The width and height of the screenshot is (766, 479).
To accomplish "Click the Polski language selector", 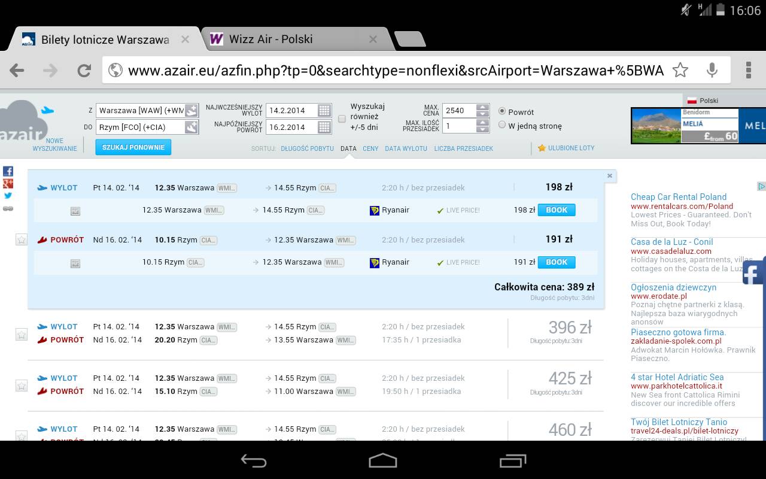I will 703,101.
